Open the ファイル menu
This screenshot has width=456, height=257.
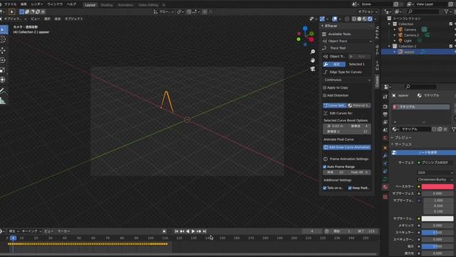click(x=10, y=4)
